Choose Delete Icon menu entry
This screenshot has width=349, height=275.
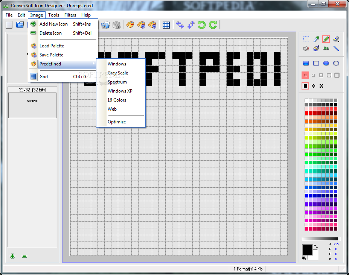click(63, 33)
